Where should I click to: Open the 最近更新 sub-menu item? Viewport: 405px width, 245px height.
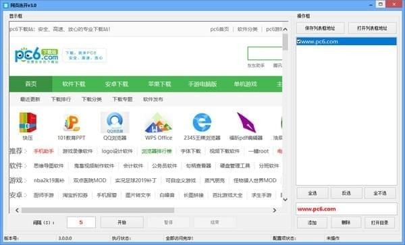click(x=30, y=99)
